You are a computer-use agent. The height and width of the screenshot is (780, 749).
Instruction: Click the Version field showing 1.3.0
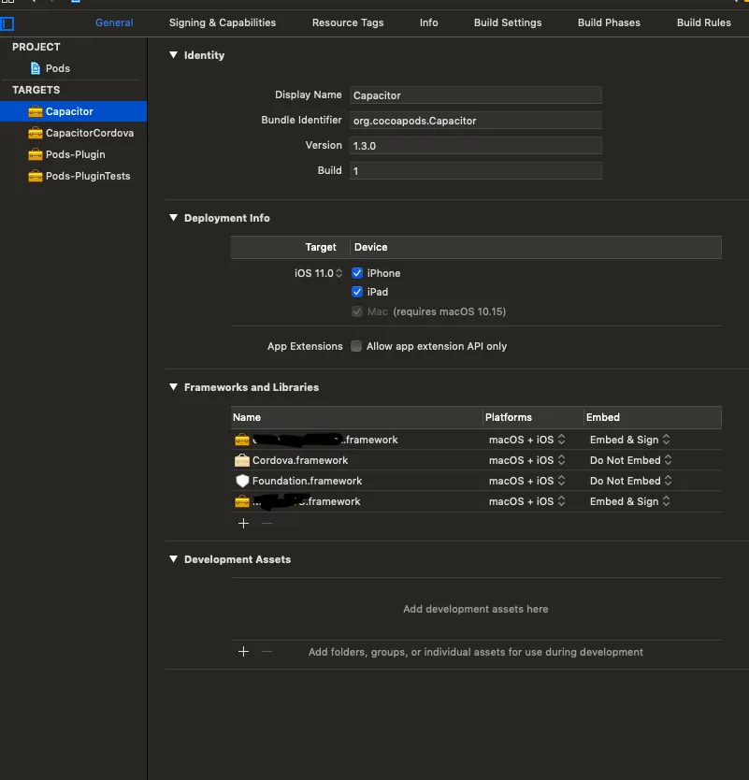pyautogui.click(x=475, y=146)
